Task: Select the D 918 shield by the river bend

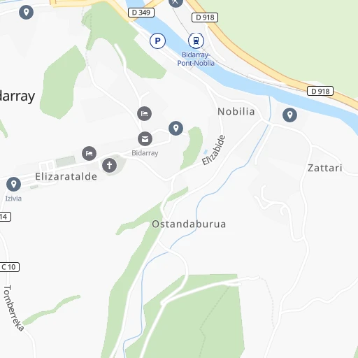Action: pyautogui.click(x=320, y=91)
